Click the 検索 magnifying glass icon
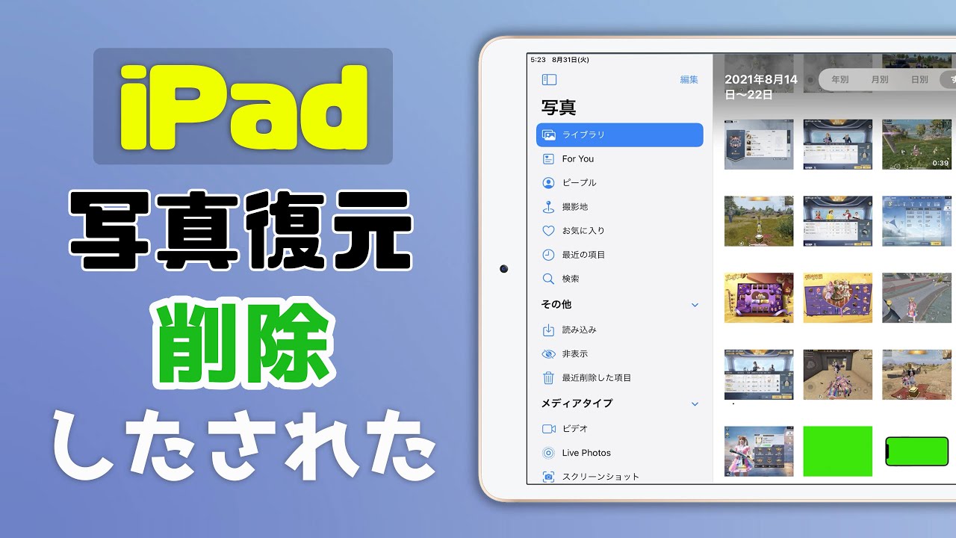Screen dimensions: 956x538 point(549,278)
